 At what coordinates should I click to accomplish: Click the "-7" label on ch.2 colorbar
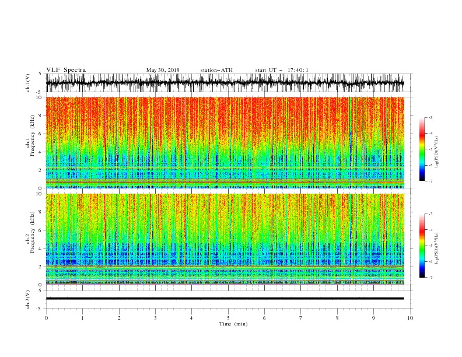tap(430, 278)
